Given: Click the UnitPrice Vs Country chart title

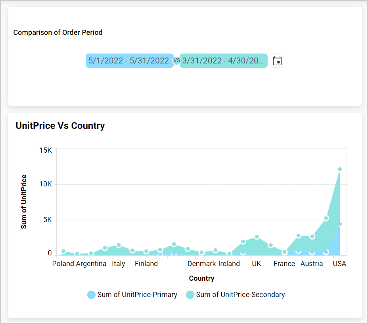Looking at the screenshot, I should click(x=60, y=125).
